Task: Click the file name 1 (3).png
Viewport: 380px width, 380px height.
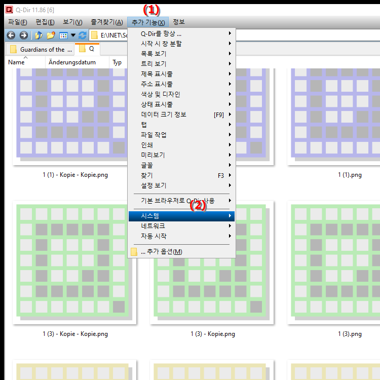Action: tap(350, 334)
